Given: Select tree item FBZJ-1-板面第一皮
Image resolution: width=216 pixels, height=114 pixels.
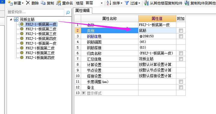Looking at the screenshot, I should pos(41,43).
